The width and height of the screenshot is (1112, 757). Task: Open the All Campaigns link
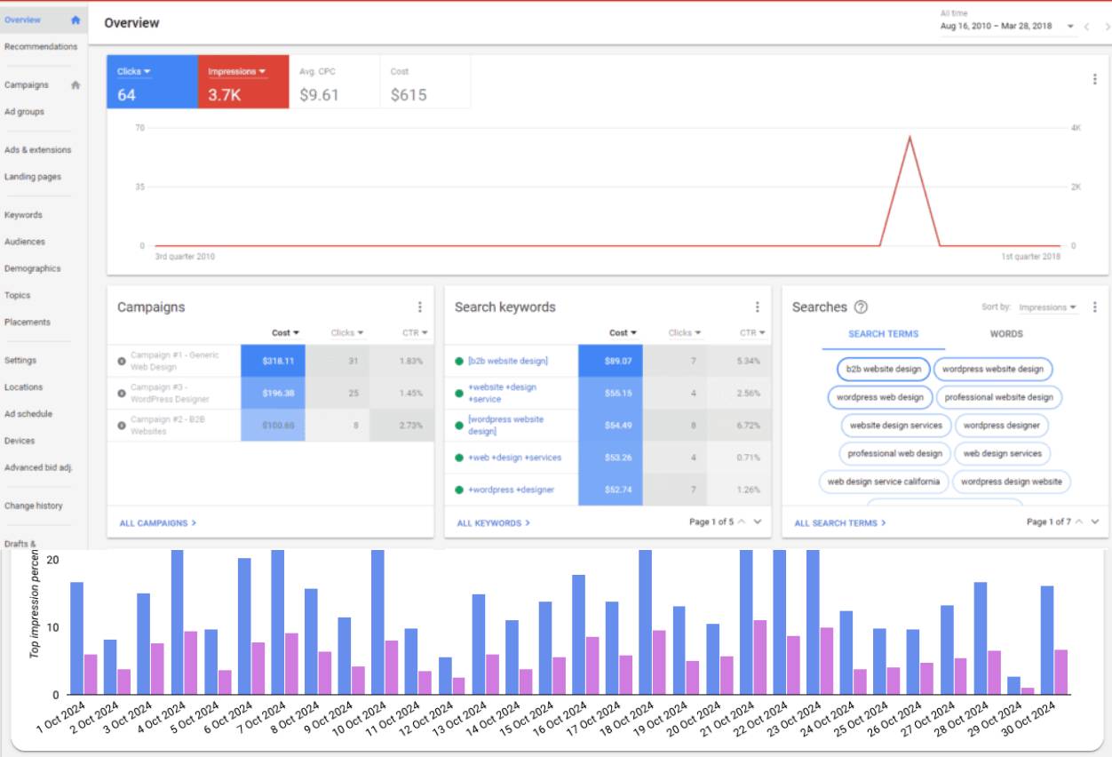[x=158, y=523]
